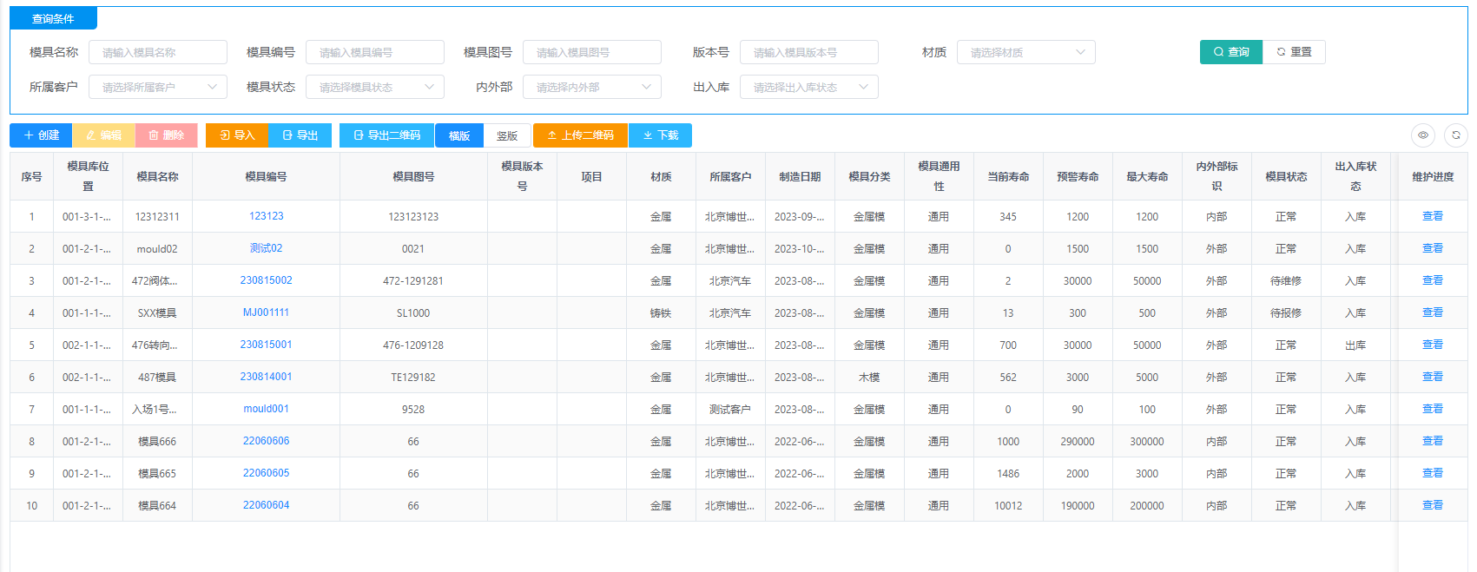Screen dimensions: 1477x572
Task: Expand the 所属客户 customer dropdown
Action: tap(157, 87)
